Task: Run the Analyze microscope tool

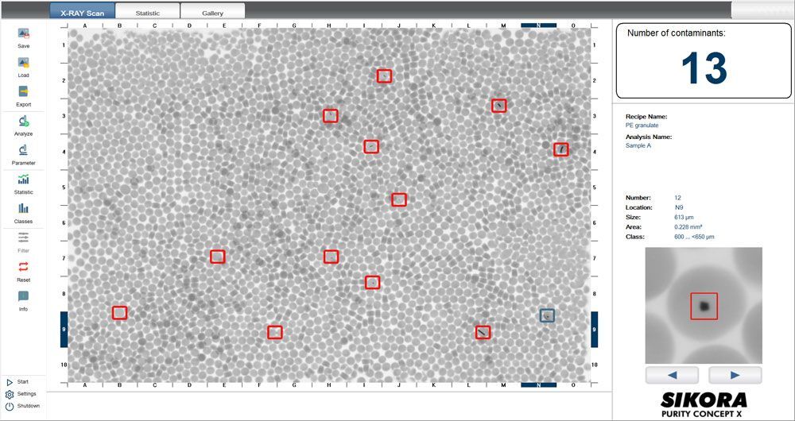Action: (x=23, y=122)
